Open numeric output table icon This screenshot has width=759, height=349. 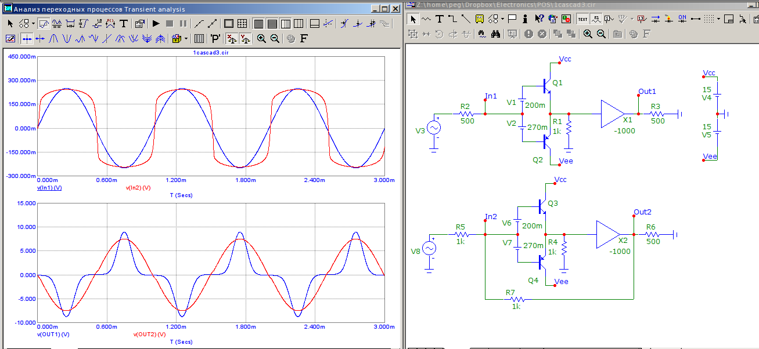point(199,39)
